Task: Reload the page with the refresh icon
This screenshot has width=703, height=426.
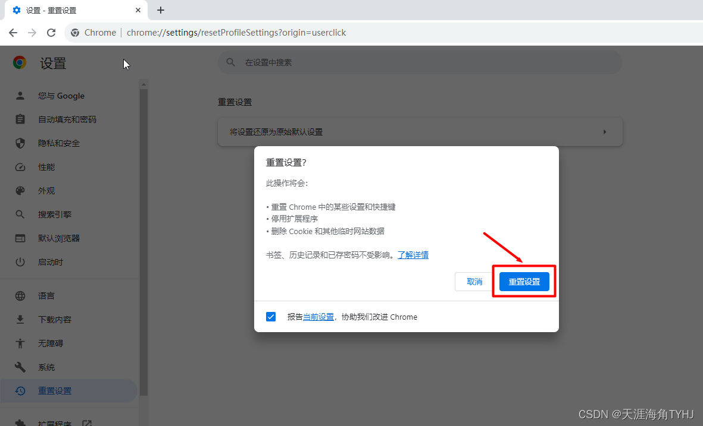Action: [x=51, y=33]
